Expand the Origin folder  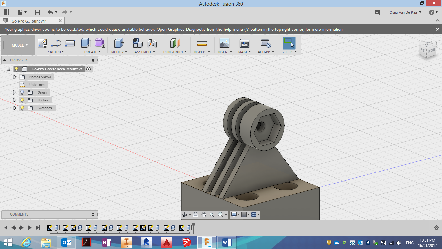[x=14, y=92]
